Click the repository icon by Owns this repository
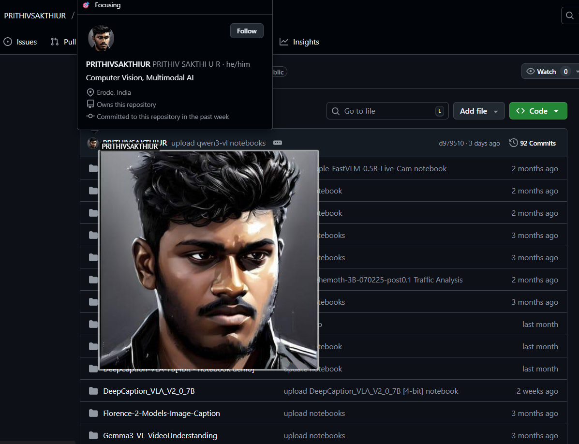This screenshot has height=444, width=579. tap(90, 104)
